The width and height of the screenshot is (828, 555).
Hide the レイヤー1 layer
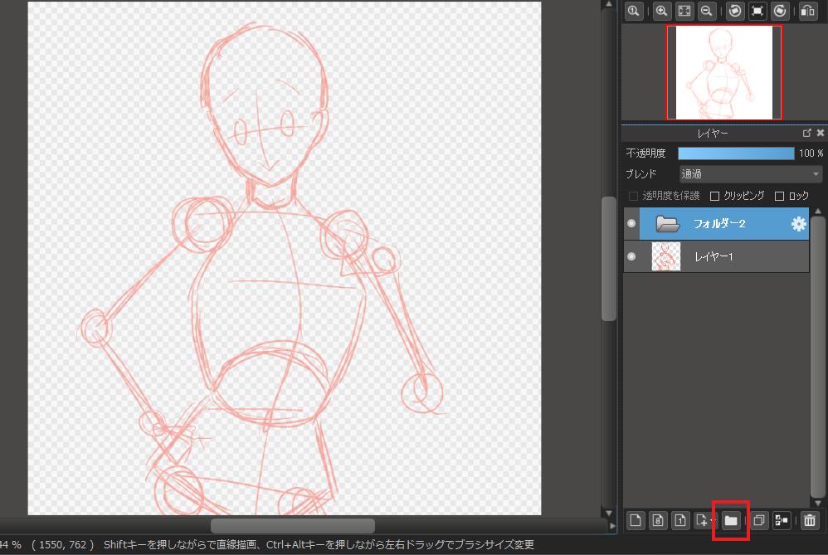(631, 257)
